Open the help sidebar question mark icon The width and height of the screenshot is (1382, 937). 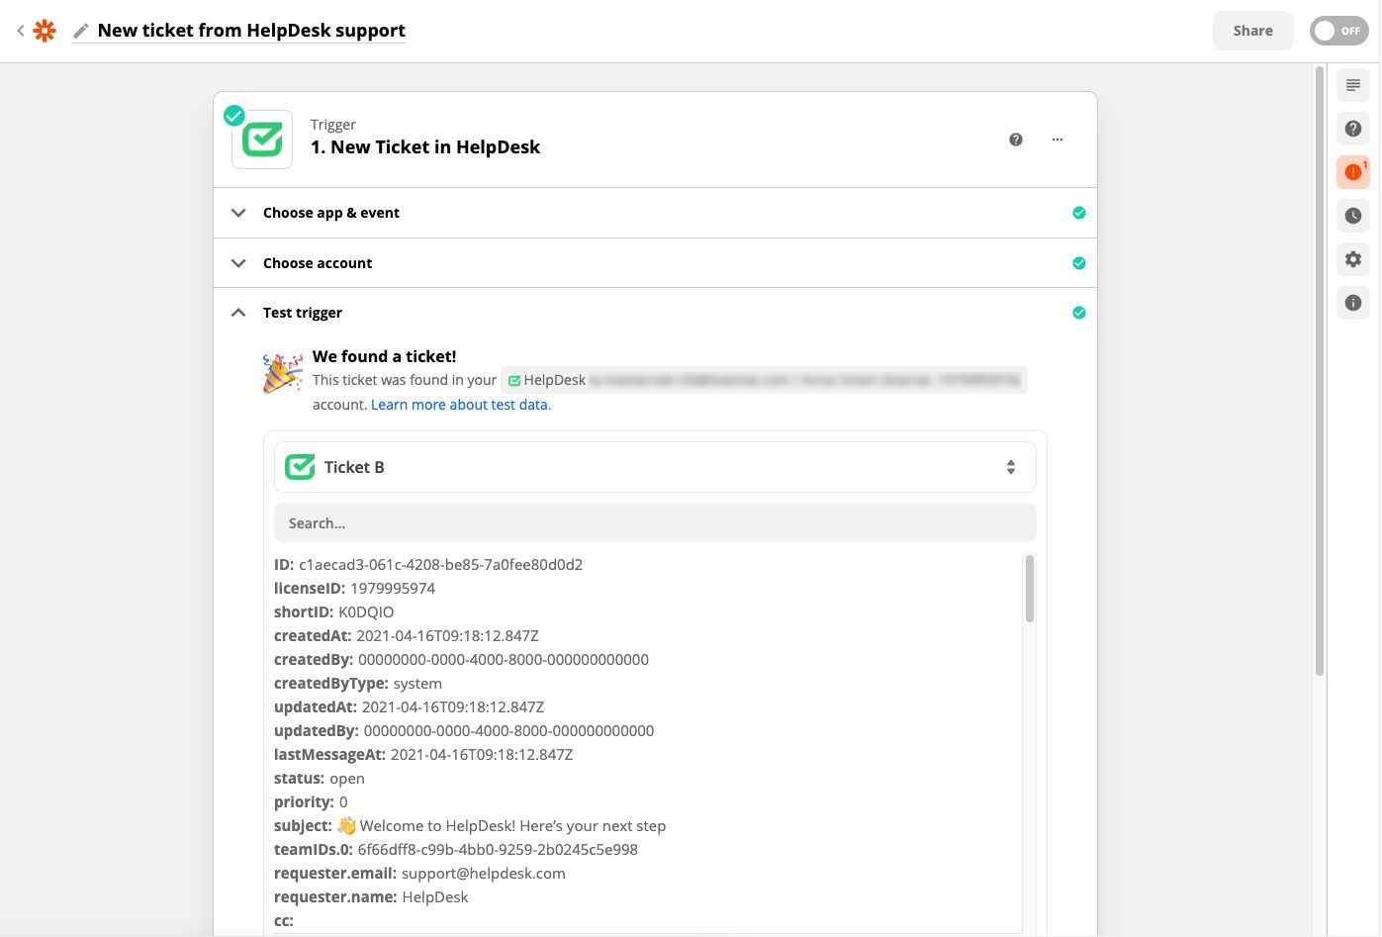(1353, 129)
